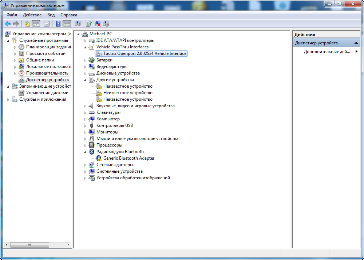Click the last toolbar icon with down arrow

[106, 24]
